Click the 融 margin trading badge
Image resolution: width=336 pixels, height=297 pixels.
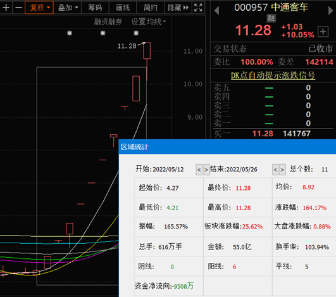tap(271, 18)
